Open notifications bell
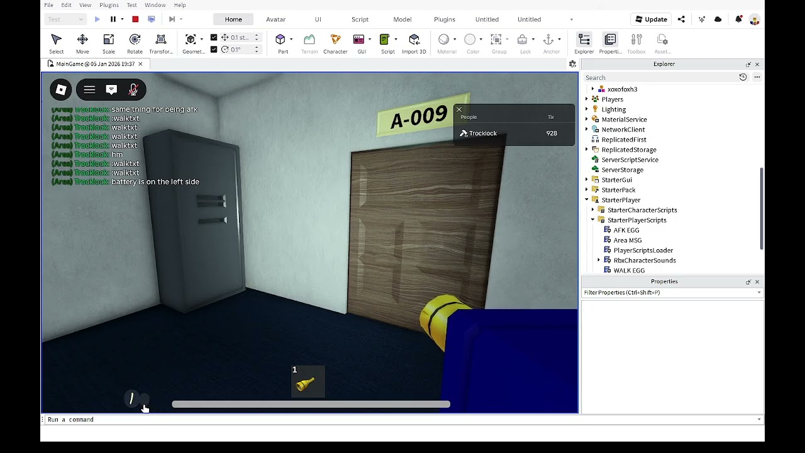Viewport: 805px width, 453px height. (x=739, y=20)
